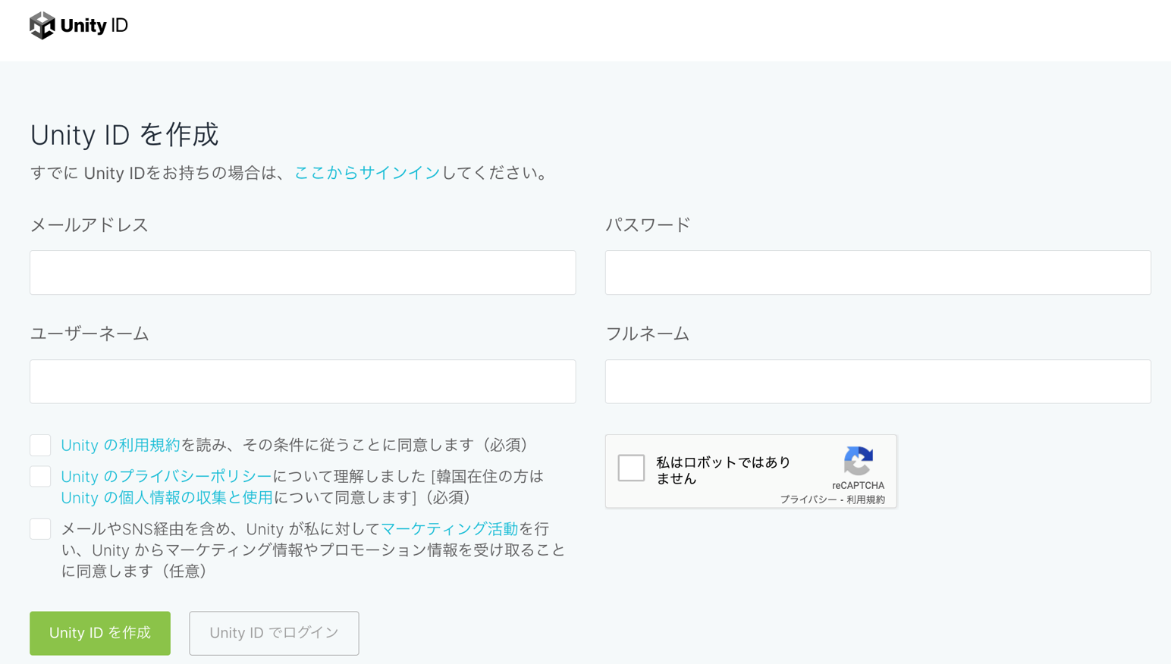Click the reCAPTCHA logo icon
The image size is (1171, 664).
(859, 462)
